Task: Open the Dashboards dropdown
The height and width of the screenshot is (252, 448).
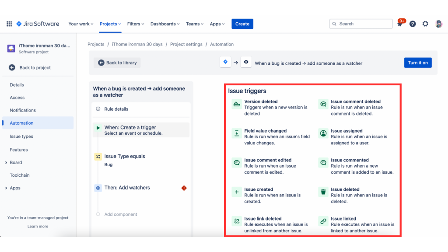Action: click(x=165, y=24)
